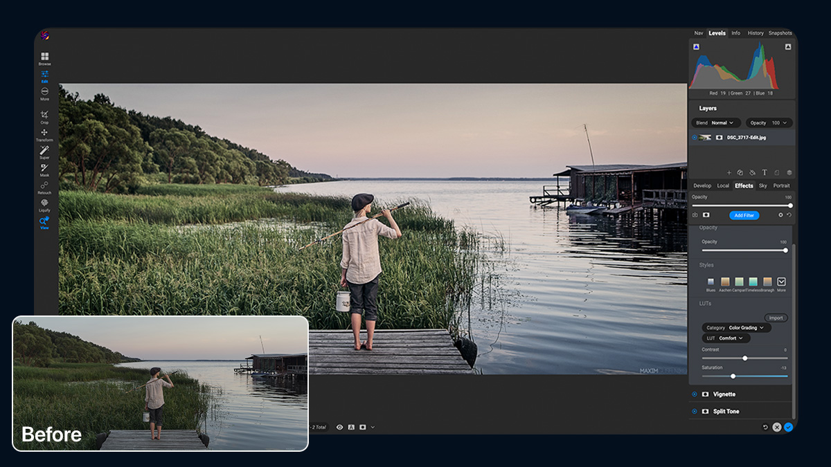Click the Vignette filter mask icon

[x=705, y=394]
